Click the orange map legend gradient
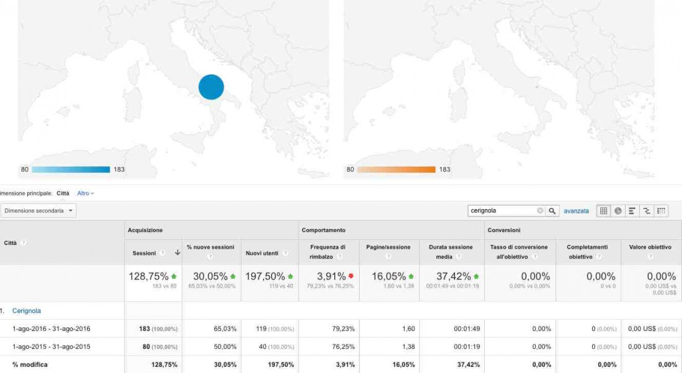This screenshot has width=682, height=373. click(396, 169)
